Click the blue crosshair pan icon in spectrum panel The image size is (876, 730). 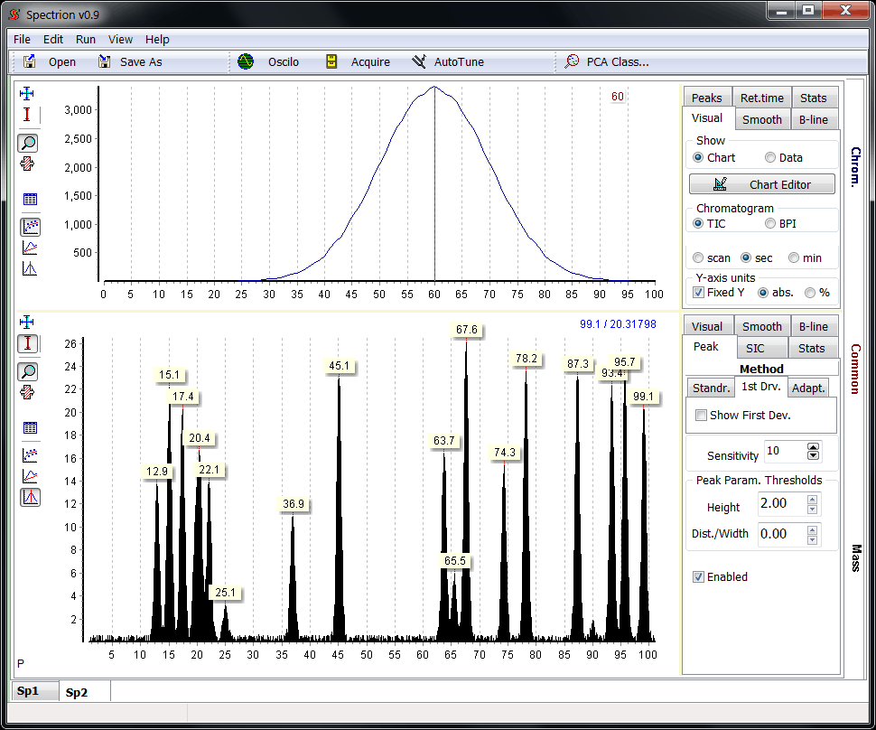27,323
